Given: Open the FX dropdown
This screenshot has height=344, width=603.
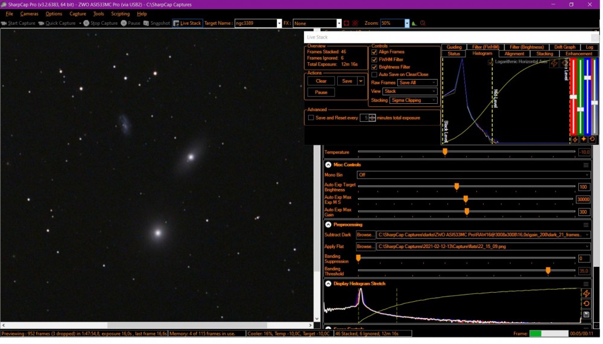Looking at the screenshot, I should (x=339, y=24).
